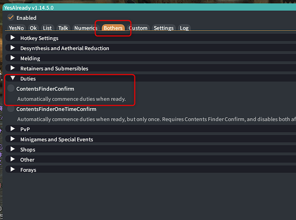The image size is (296, 220).
Task: Toggle the Enabled checkbox
Action: pyautogui.click(x=11, y=17)
